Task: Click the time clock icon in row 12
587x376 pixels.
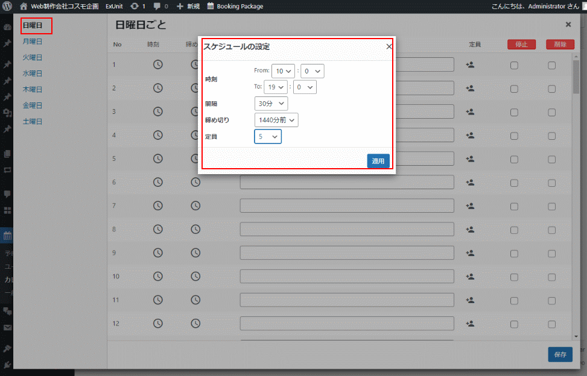Action: (x=157, y=323)
